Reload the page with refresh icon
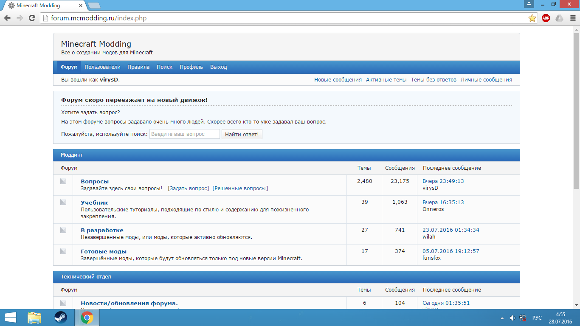580x326 pixels. point(32,18)
